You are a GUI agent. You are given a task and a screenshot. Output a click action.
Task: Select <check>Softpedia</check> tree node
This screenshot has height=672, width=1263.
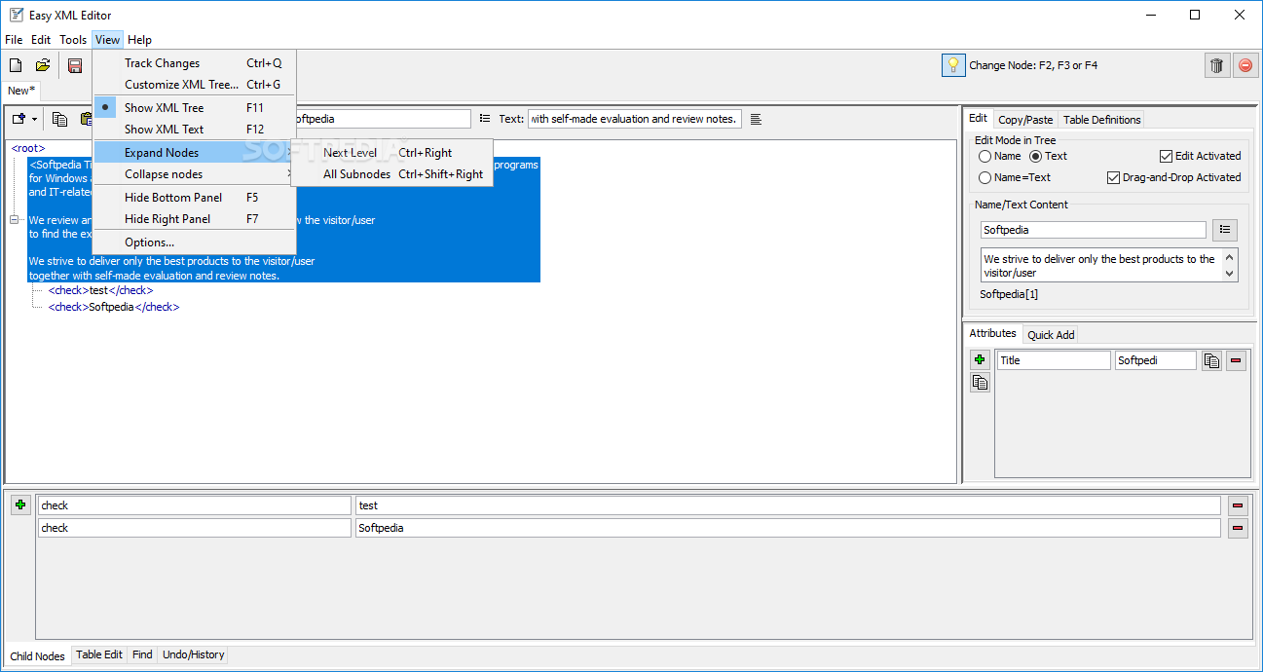[x=114, y=307]
